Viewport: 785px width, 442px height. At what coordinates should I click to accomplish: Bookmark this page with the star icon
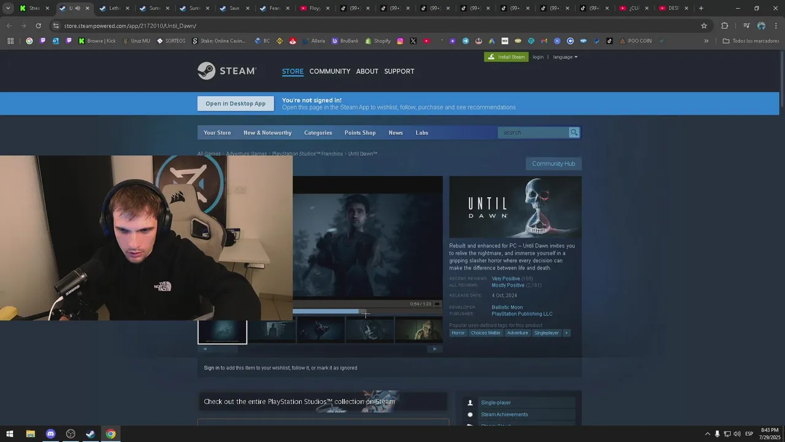click(704, 26)
